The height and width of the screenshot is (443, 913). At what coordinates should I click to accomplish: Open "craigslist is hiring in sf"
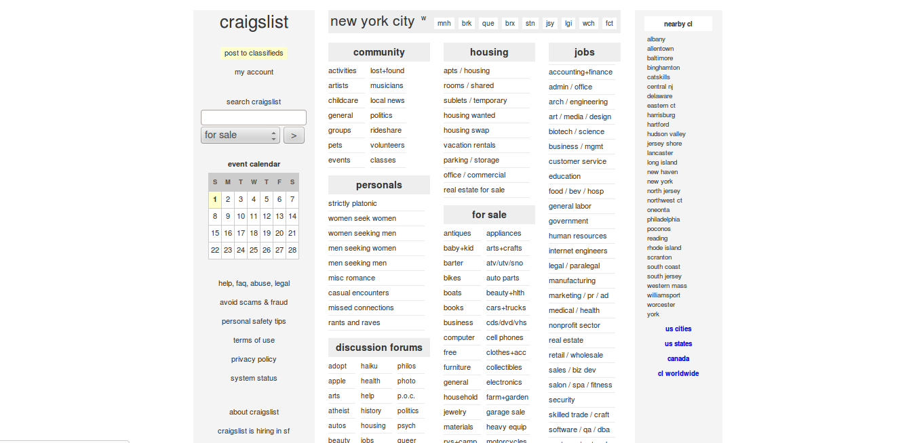tap(254, 431)
